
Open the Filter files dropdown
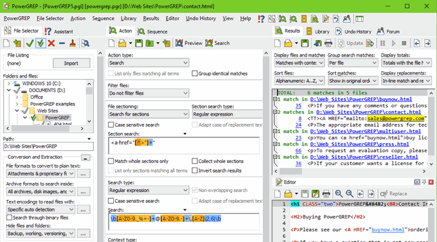tap(148, 93)
